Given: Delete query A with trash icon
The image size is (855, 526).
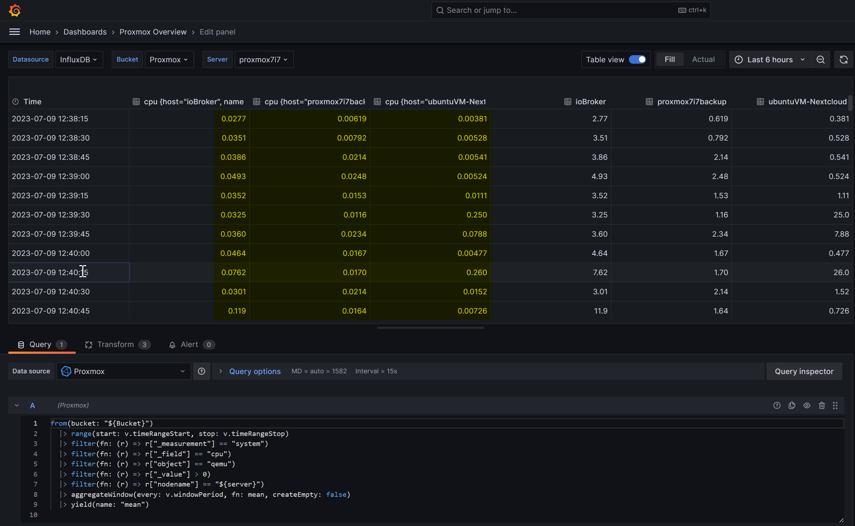Looking at the screenshot, I should (822, 405).
